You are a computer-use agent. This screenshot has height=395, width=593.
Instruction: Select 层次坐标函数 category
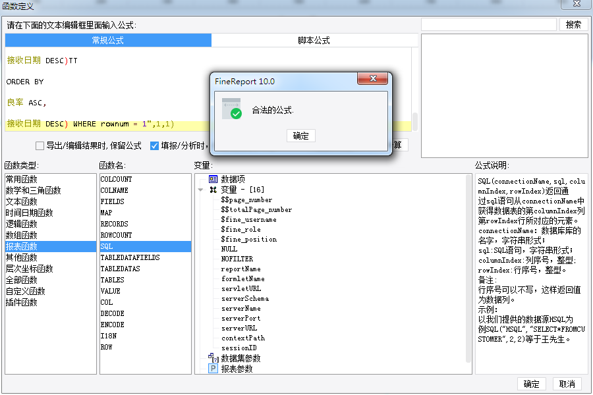(x=51, y=269)
